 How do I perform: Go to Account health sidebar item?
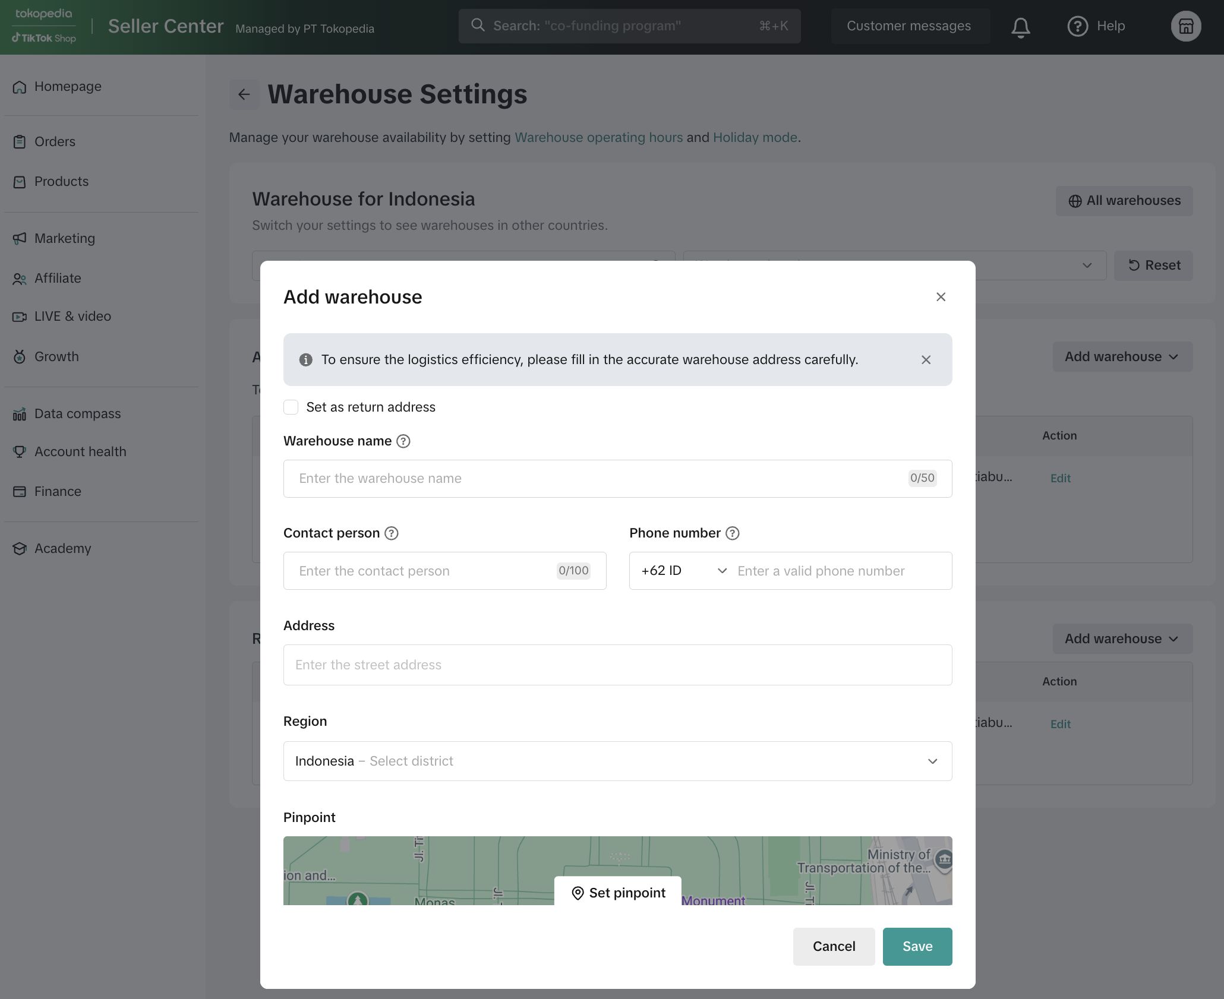[80, 452]
